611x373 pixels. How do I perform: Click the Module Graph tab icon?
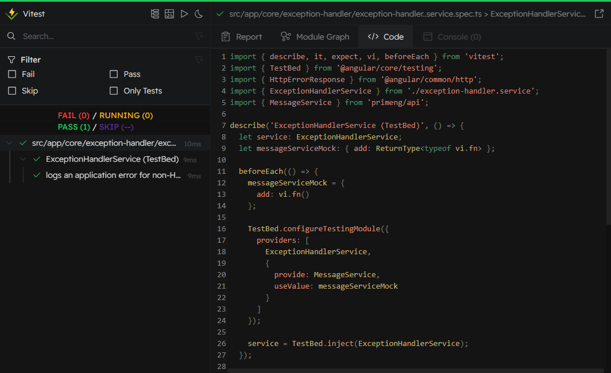tap(285, 37)
